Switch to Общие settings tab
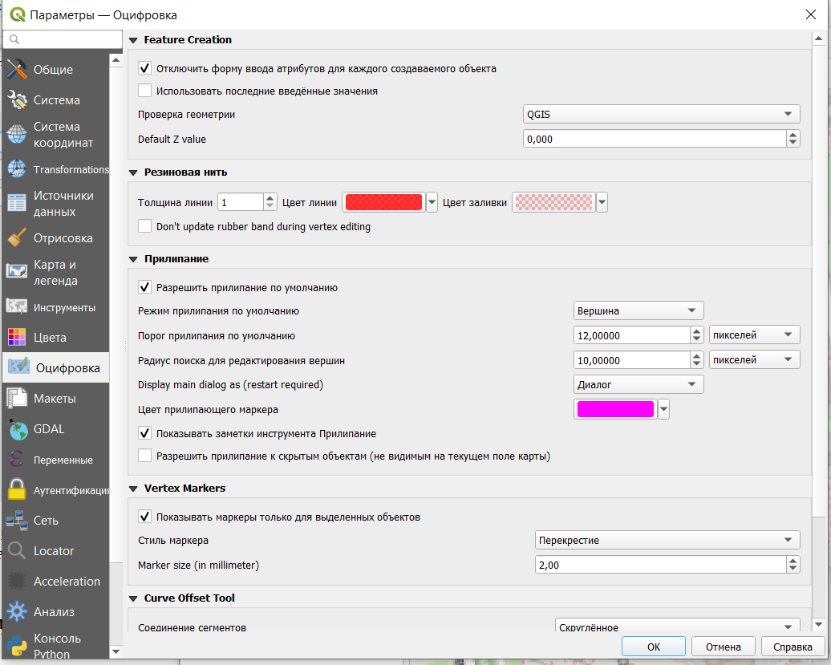This screenshot has height=665, width=831. pyautogui.click(x=55, y=70)
